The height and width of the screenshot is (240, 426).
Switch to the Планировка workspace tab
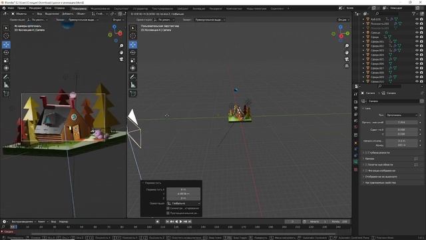click(79, 9)
